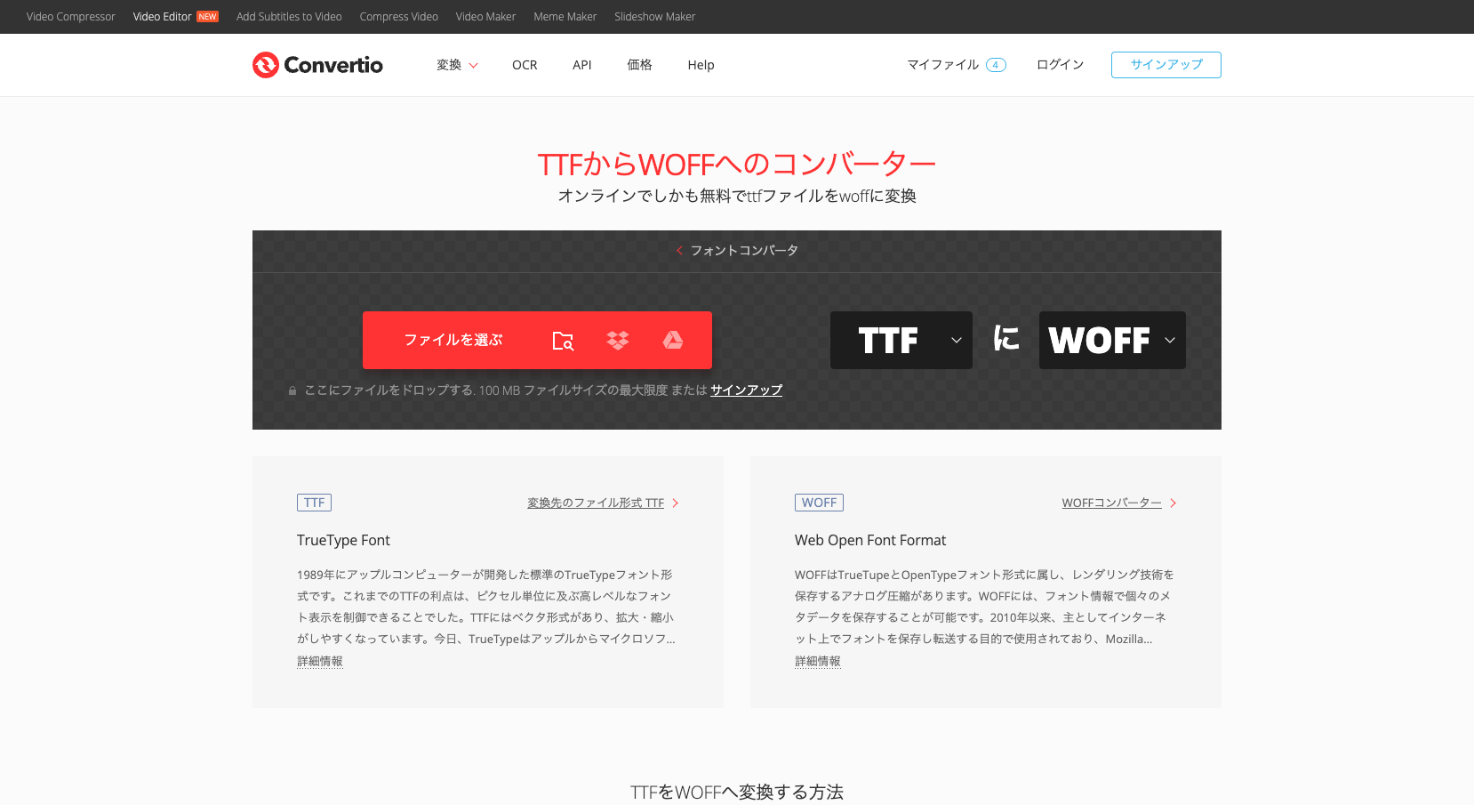The height and width of the screenshot is (805, 1474).
Task: Choose file from Google Drive icon
Action: pos(673,340)
